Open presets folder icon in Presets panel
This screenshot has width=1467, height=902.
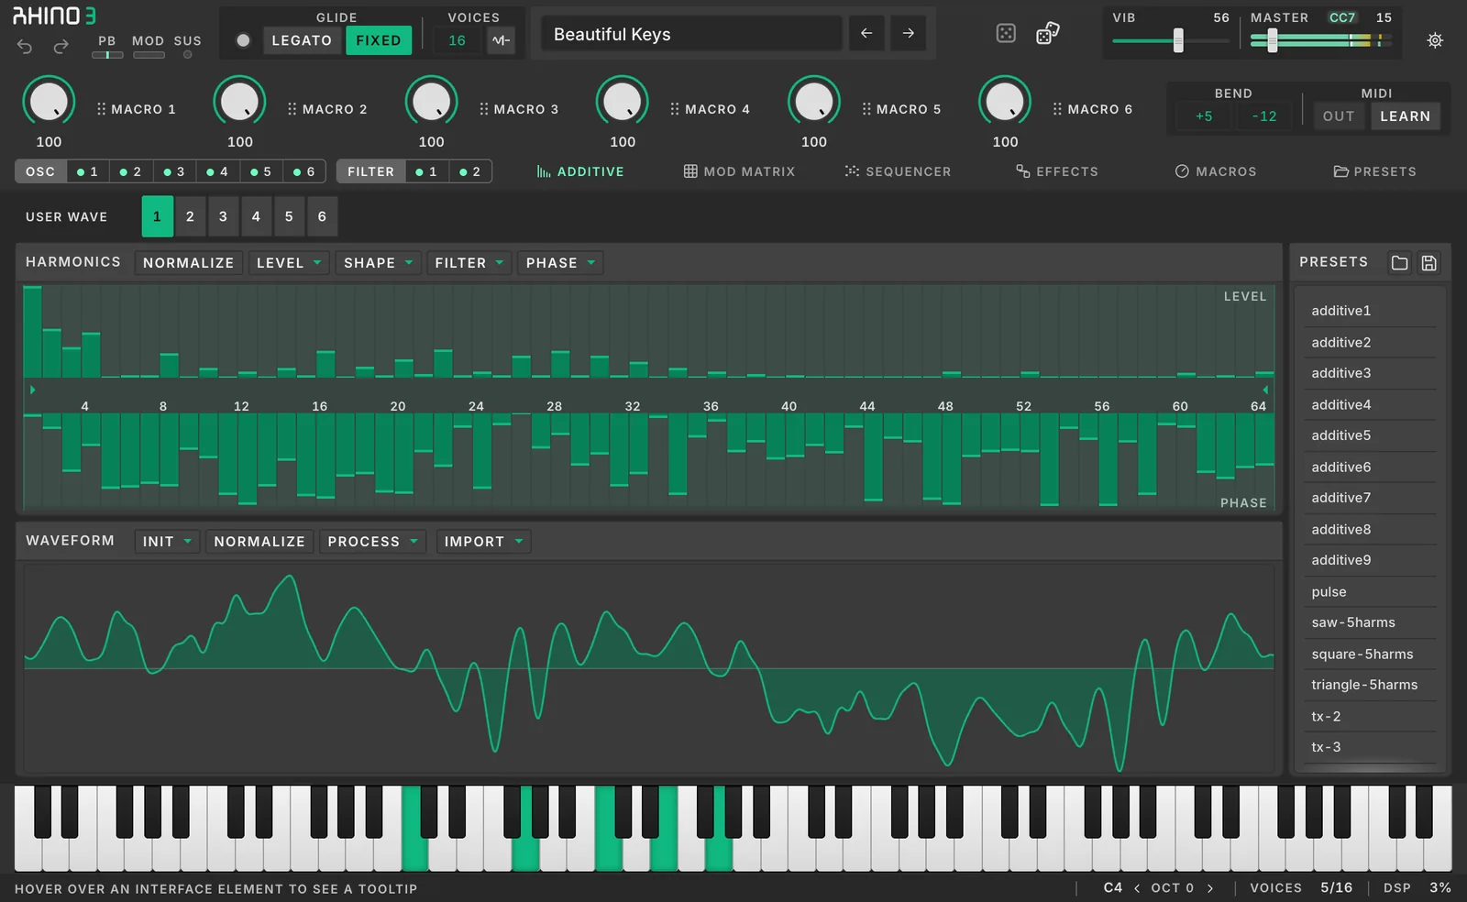1399,263
